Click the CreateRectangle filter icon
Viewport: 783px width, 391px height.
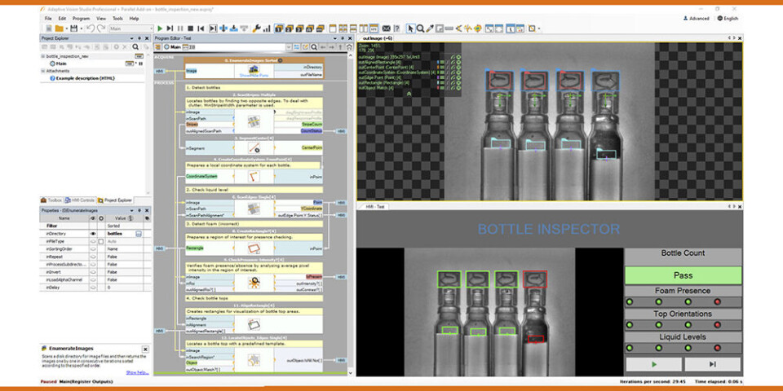pos(254,248)
